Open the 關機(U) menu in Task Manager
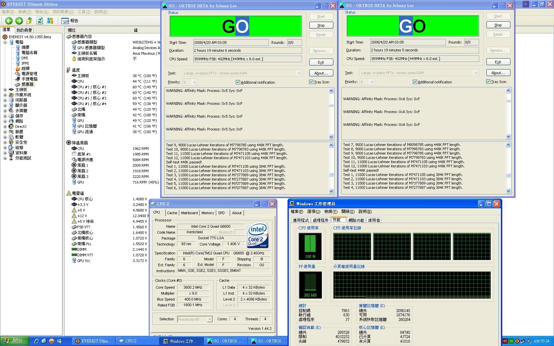This screenshot has width=554, height=346. pos(348,212)
